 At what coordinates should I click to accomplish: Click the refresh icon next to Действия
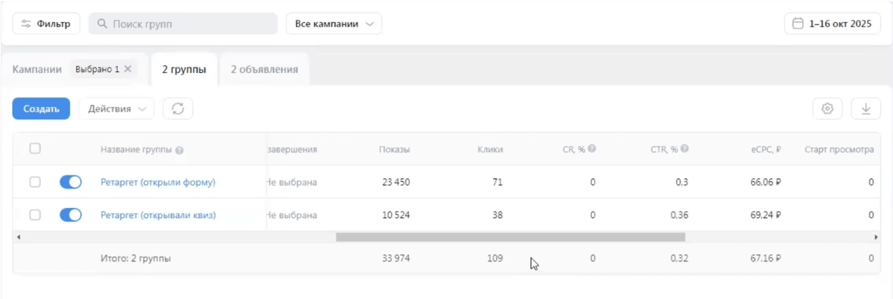tap(178, 109)
